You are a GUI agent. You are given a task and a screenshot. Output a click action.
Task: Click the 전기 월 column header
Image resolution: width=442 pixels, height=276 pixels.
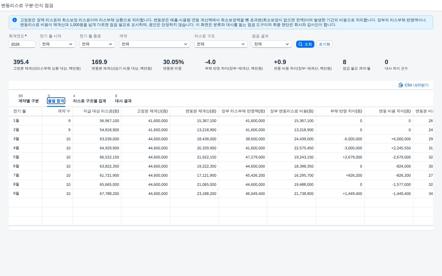(25, 111)
